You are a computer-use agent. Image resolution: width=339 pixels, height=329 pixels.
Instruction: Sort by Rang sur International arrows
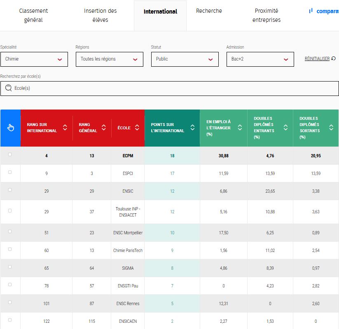[65, 128]
